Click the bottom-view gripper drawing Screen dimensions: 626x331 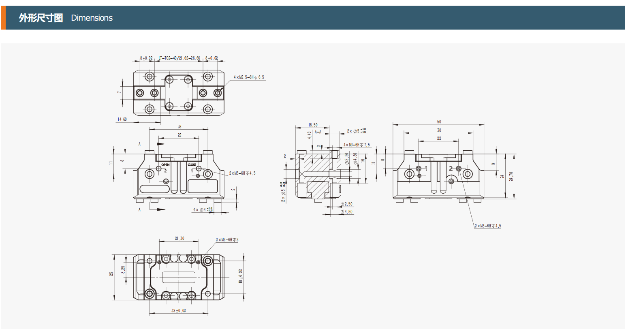click(179, 278)
